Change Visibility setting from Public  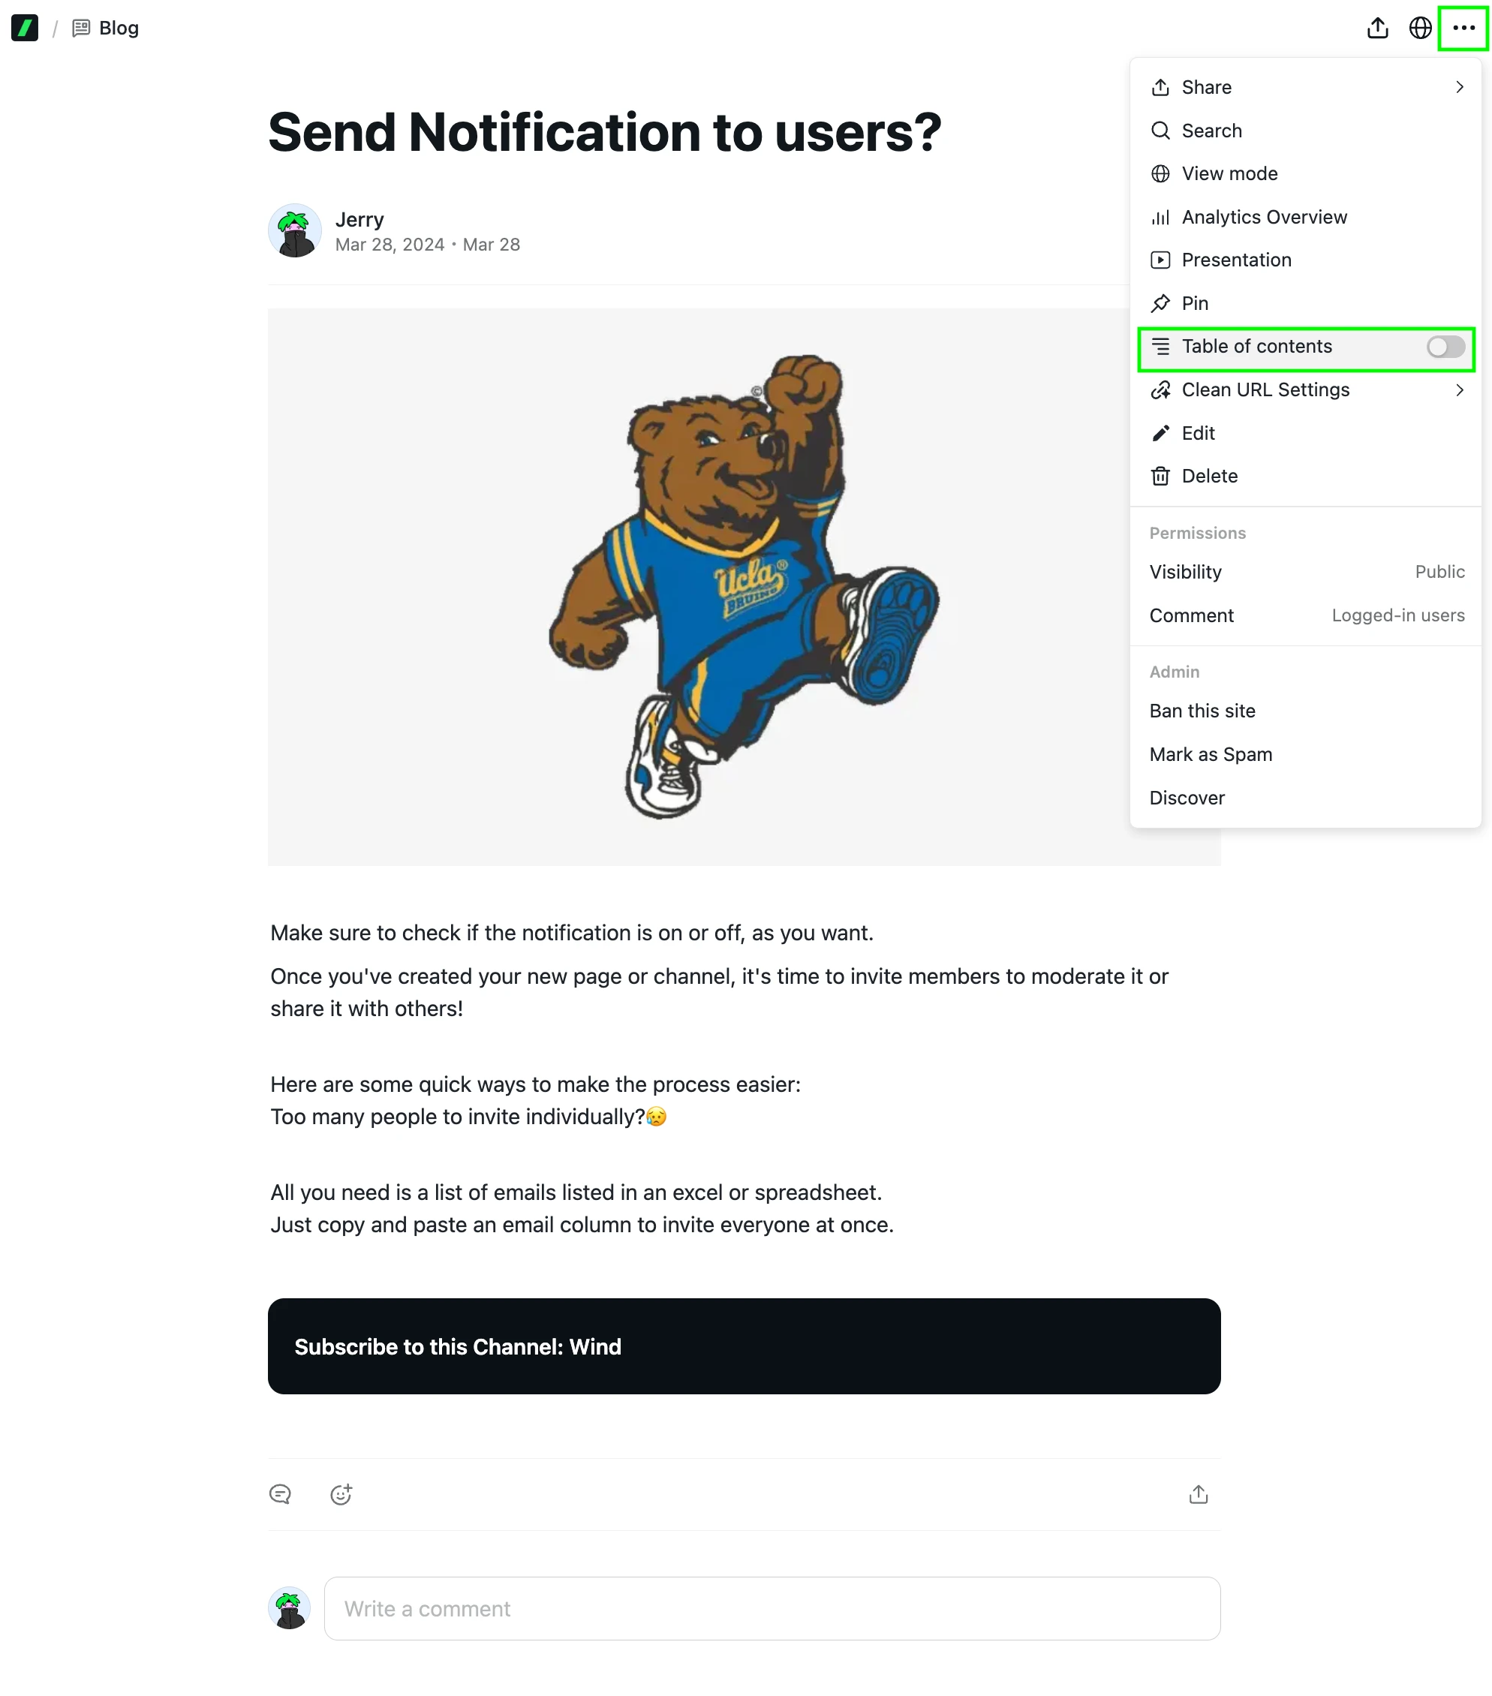1439,572
